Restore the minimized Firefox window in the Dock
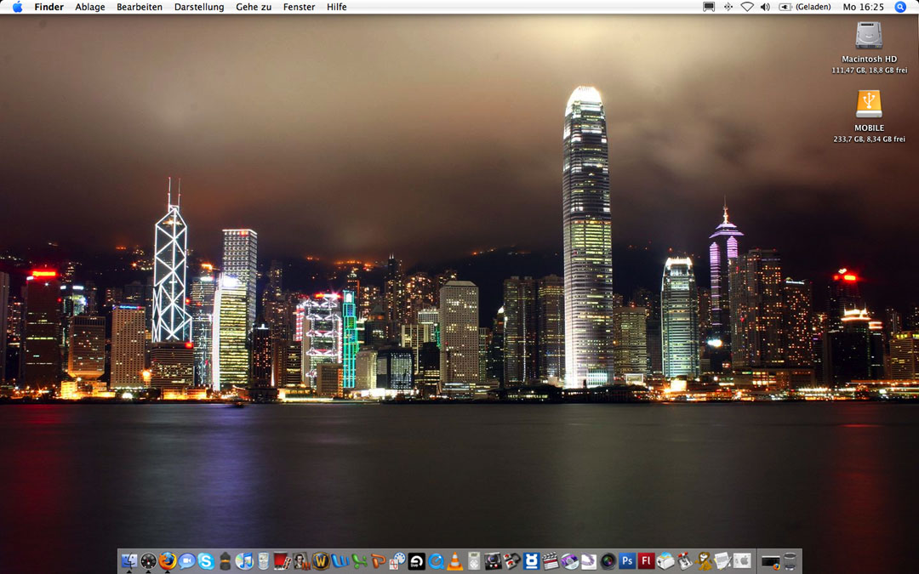 point(771,561)
